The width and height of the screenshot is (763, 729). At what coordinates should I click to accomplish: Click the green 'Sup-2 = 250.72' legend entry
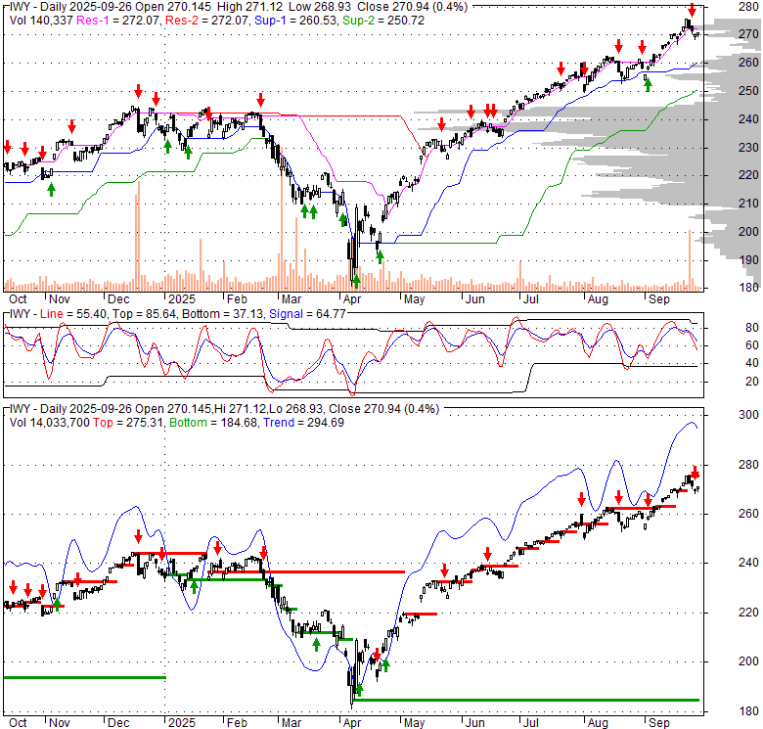(x=383, y=21)
